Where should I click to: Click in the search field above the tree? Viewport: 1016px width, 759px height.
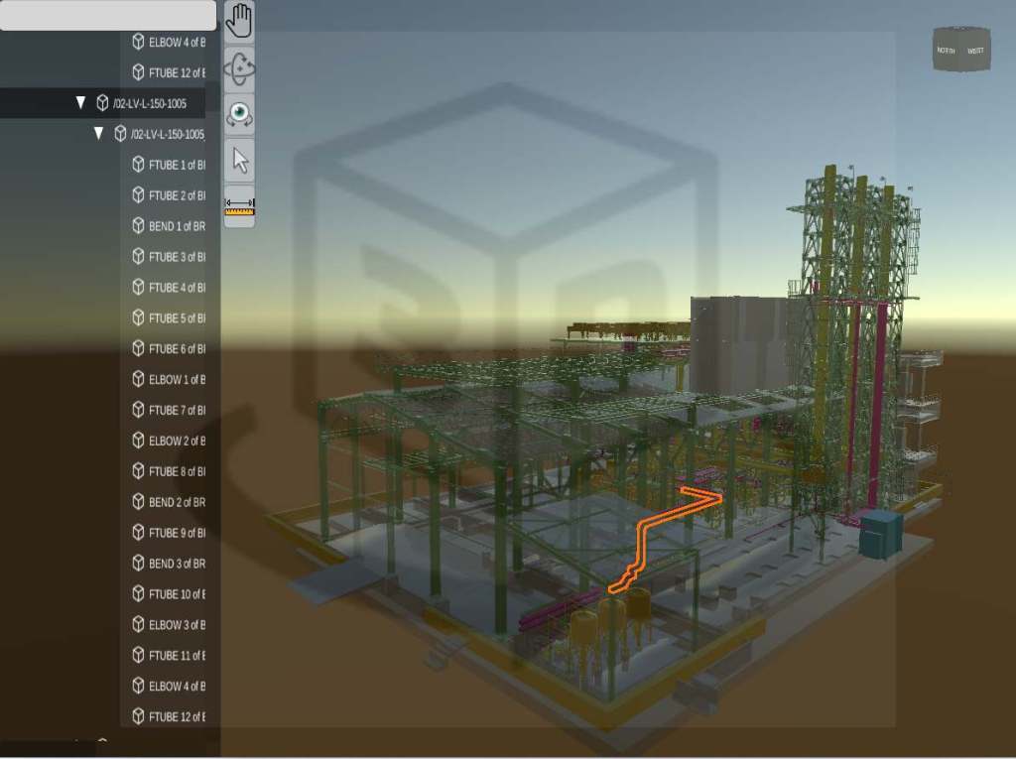coord(107,15)
